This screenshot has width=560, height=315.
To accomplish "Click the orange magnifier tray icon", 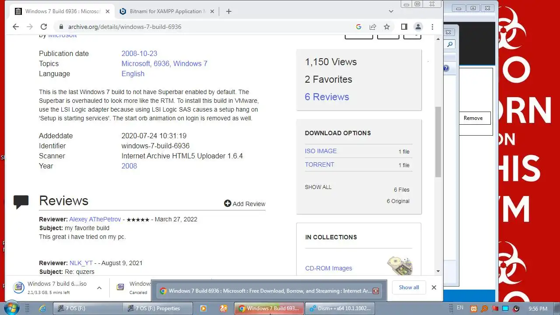I will point(485,308).
